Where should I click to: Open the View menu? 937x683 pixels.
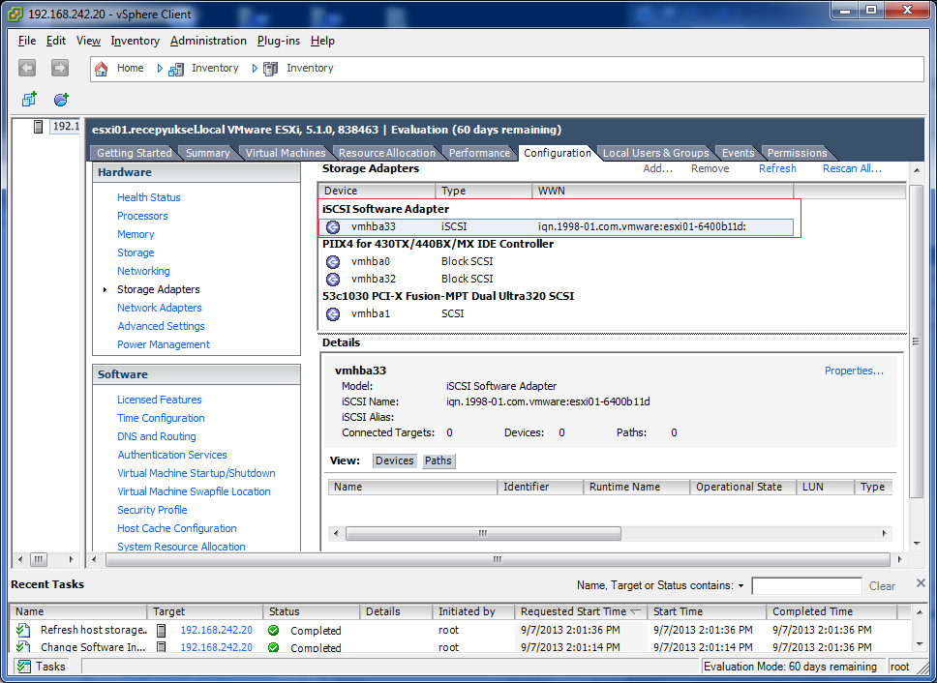(88, 41)
